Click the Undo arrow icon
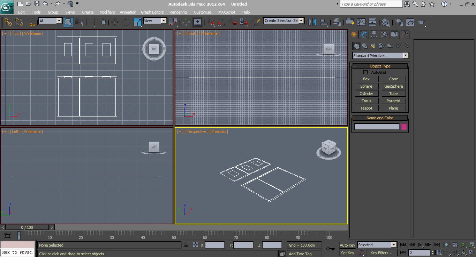Screen dimensions: 476x257 (x=45, y=4)
